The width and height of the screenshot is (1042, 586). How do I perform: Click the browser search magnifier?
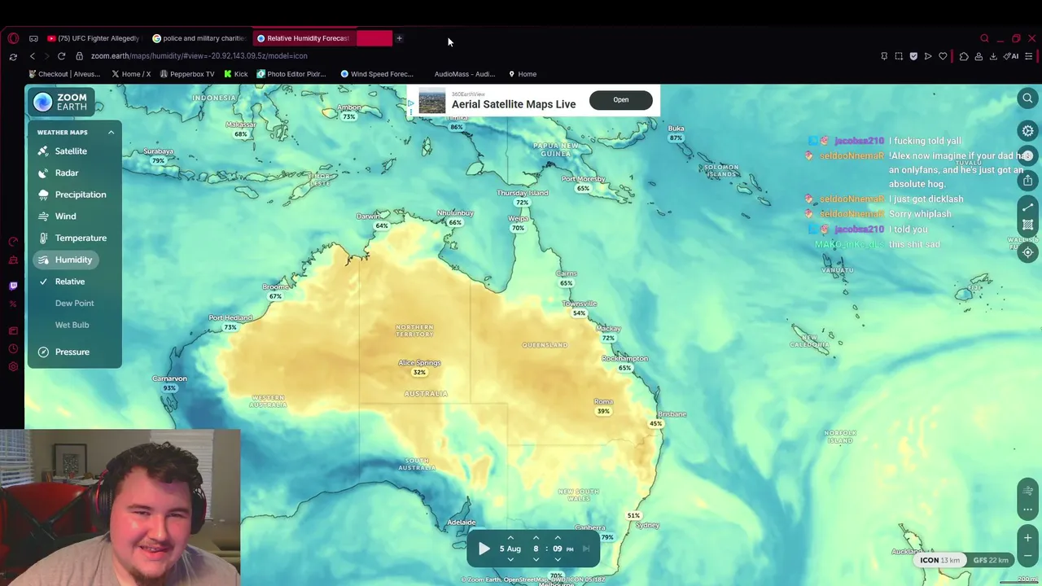click(984, 38)
